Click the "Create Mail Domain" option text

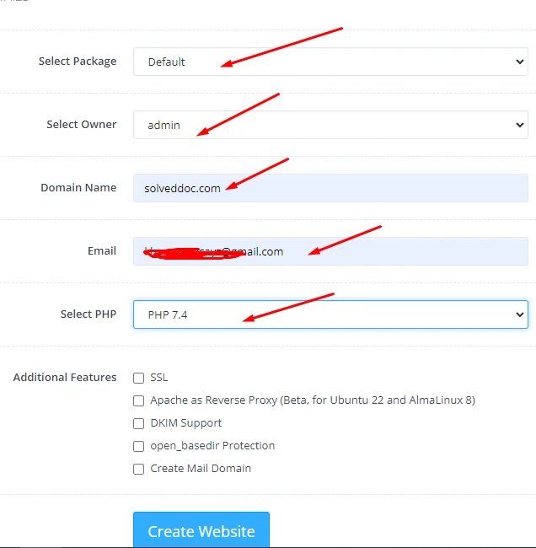point(201,469)
